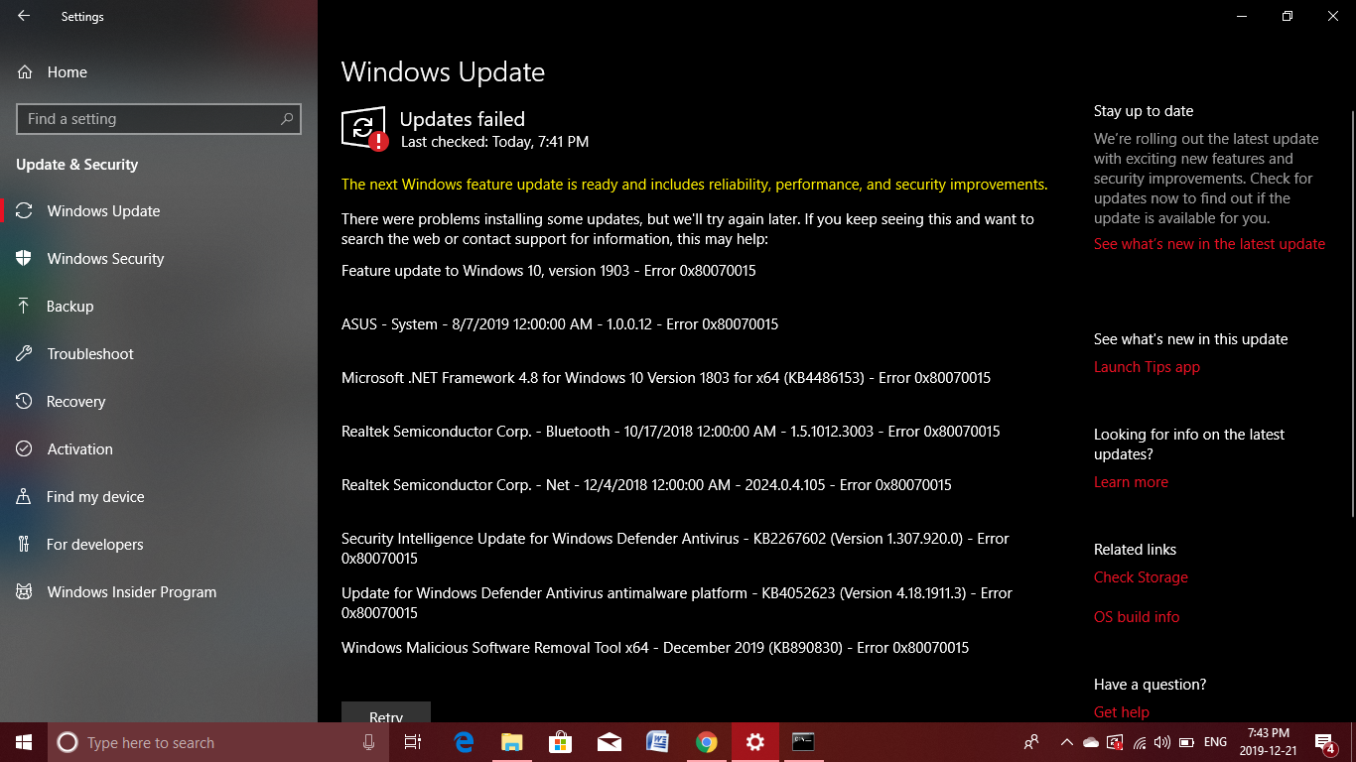Click the Security Intelligence Update KB2267602 line
The height and width of the screenshot is (762, 1356).
point(675,549)
